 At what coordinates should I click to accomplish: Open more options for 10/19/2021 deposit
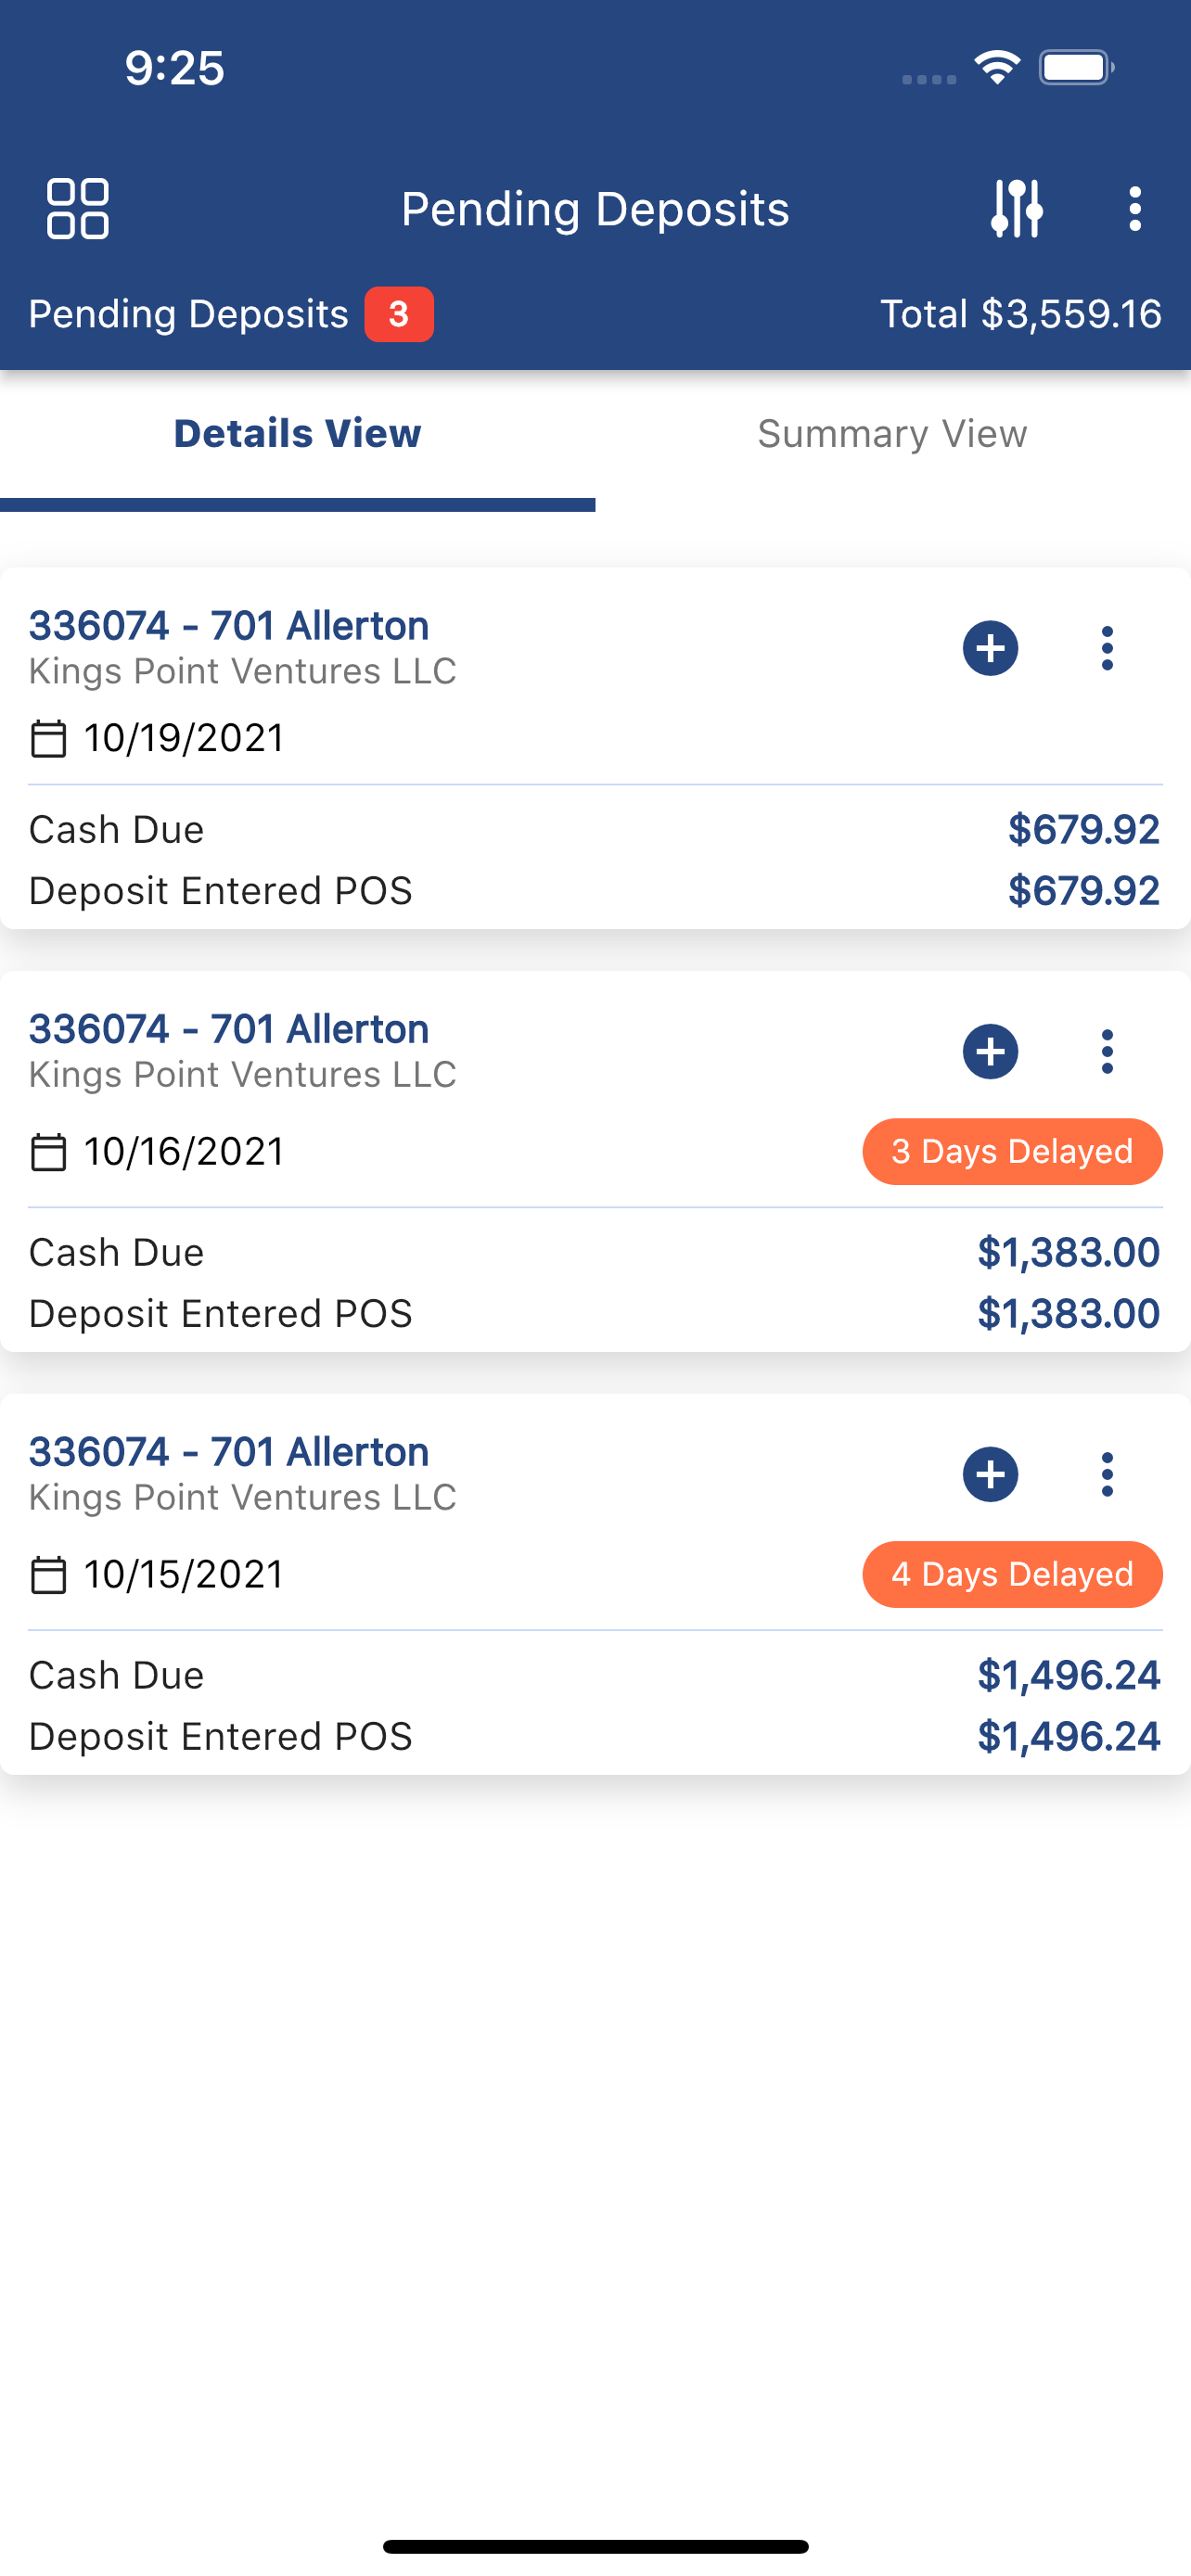tap(1107, 648)
